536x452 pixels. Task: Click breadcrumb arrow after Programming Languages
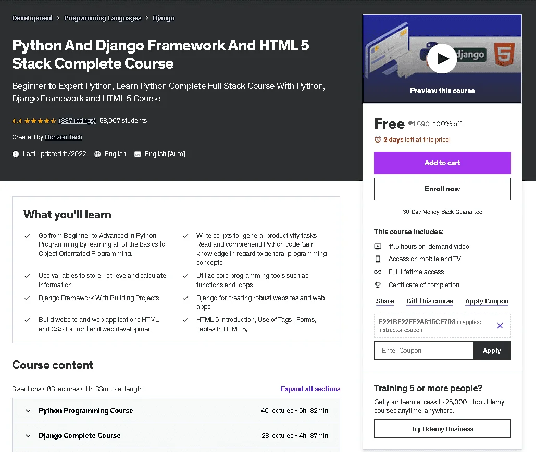147,18
